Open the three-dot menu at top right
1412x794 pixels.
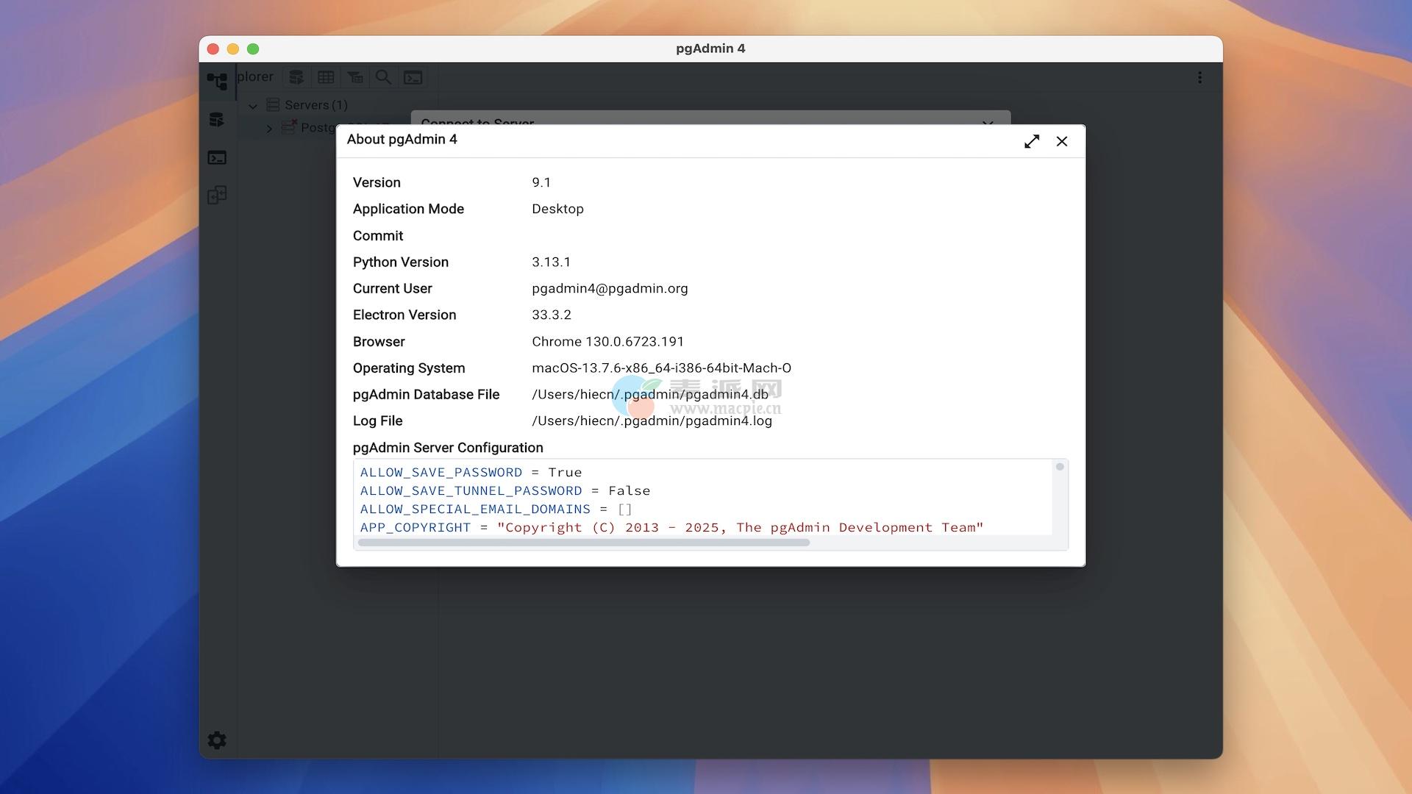point(1199,77)
